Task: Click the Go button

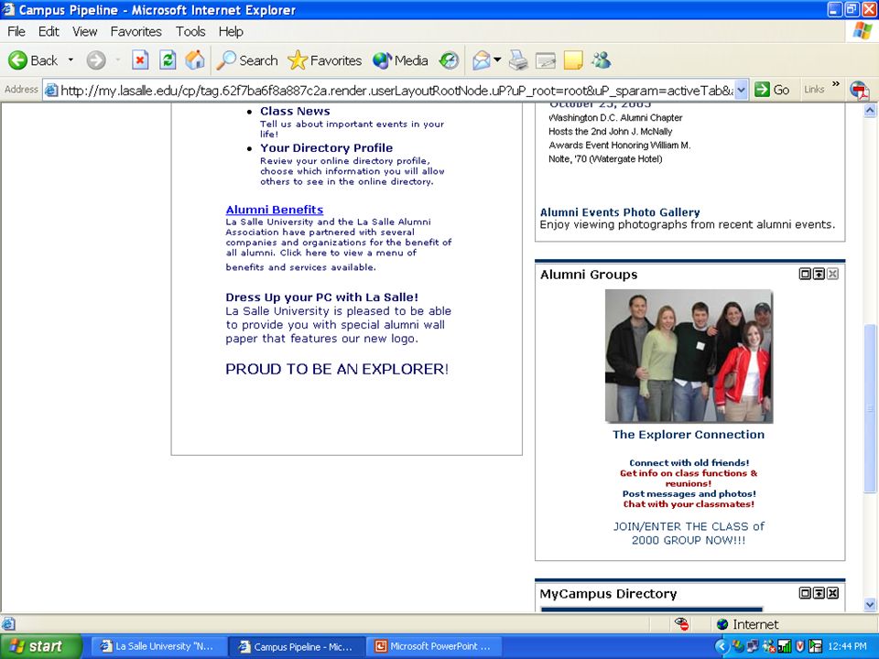Action: coord(772,90)
